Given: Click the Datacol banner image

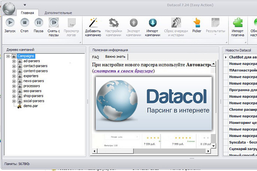Looking at the screenshot, I should [x=153, y=103].
